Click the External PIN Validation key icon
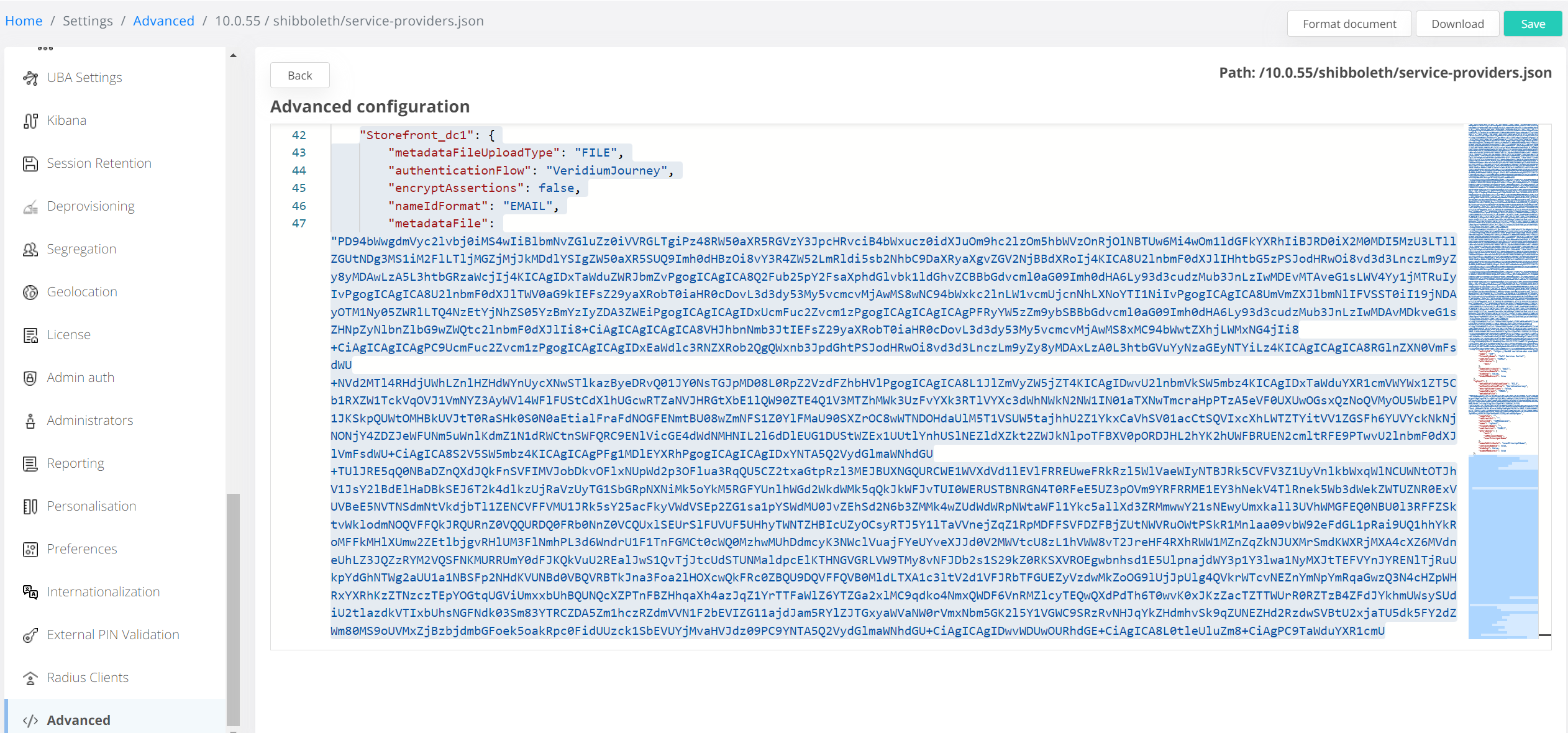Image resolution: width=1568 pixels, height=733 pixels. 30,635
